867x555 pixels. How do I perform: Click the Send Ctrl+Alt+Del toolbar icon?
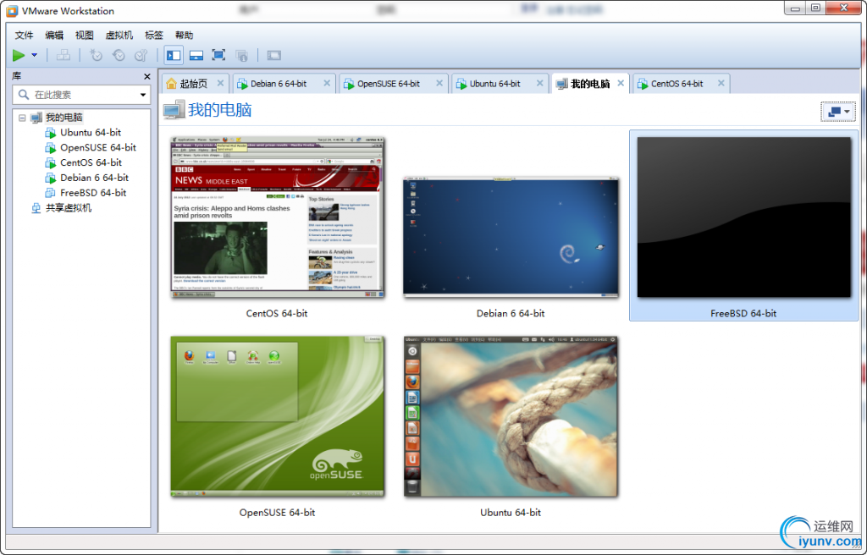point(64,55)
